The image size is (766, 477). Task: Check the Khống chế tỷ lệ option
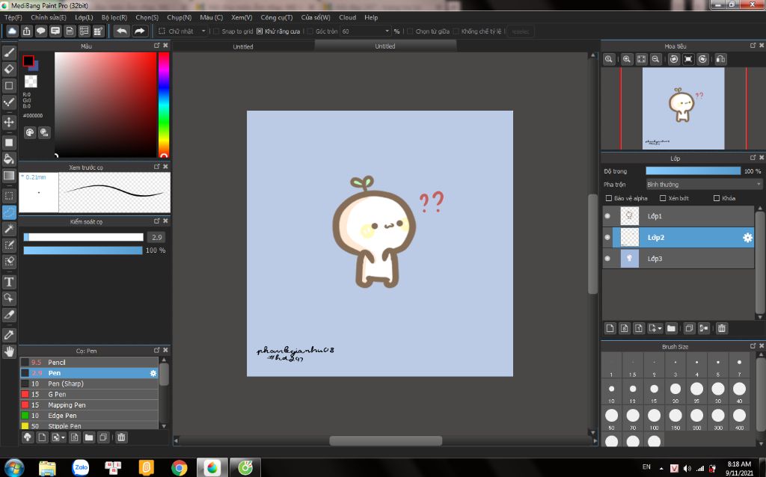tap(456, 31)
